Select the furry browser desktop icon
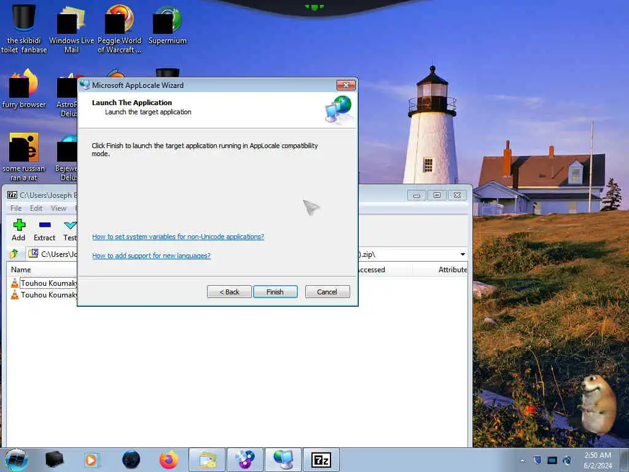Viewport: 629px width, 472px height. coord(24,89)
